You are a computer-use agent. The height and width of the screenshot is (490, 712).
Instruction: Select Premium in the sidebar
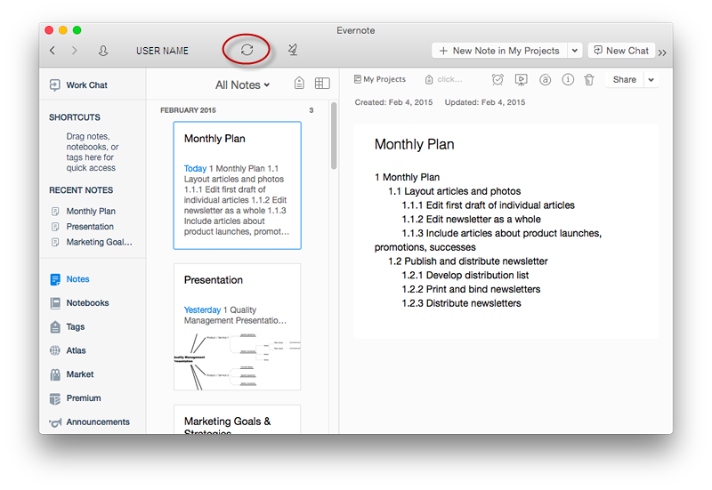tap(84, 398)
